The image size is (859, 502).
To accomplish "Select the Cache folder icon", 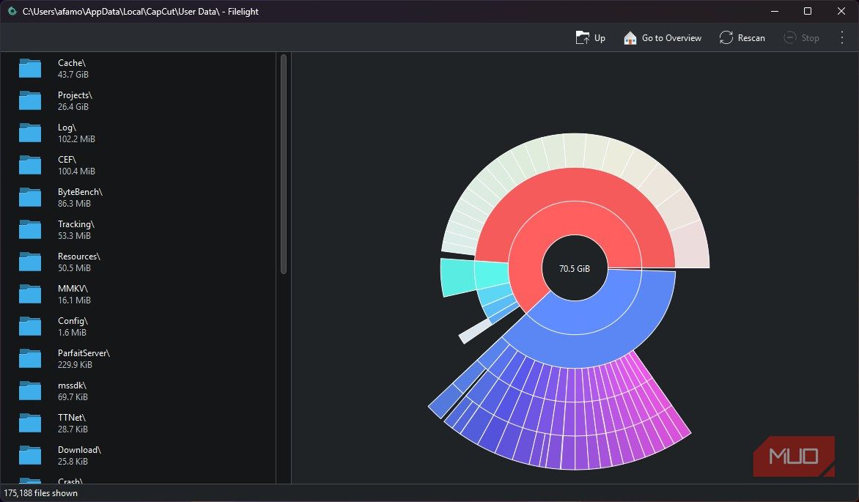I will click(x=30, y=68).
